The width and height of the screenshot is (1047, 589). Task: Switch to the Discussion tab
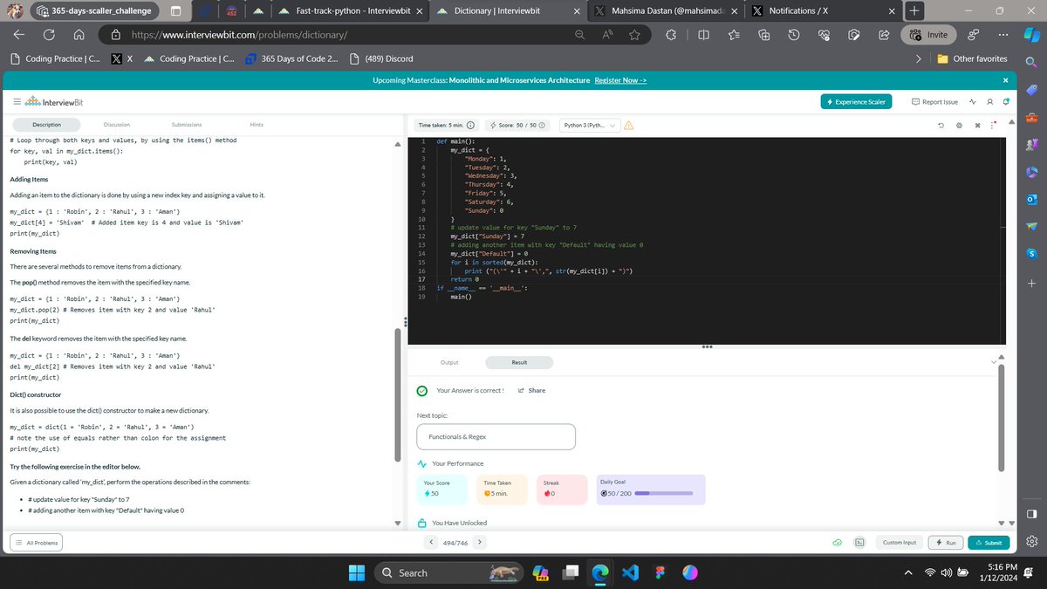click(x=116, y=125)
